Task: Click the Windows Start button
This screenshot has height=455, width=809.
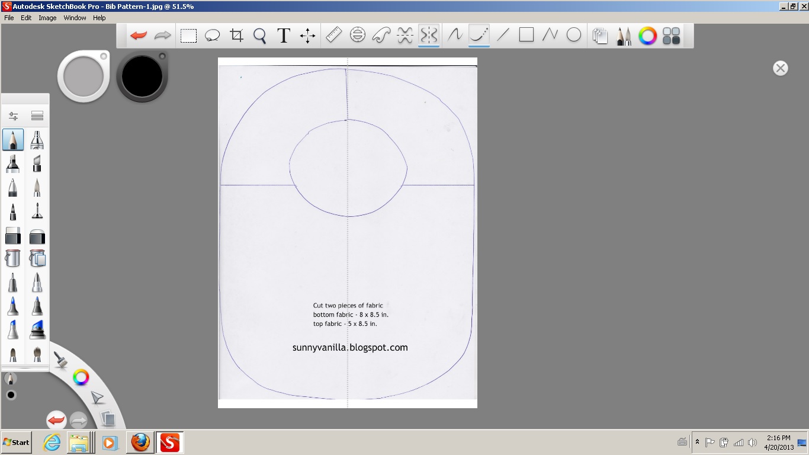Action: tap(16, 442)
